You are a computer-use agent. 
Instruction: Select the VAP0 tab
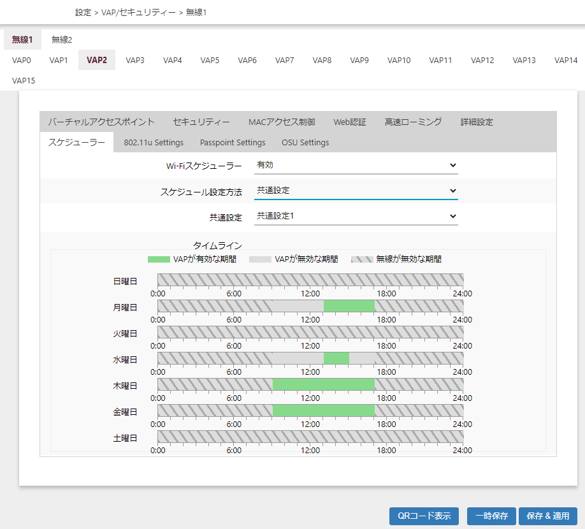tap(22, 61)
